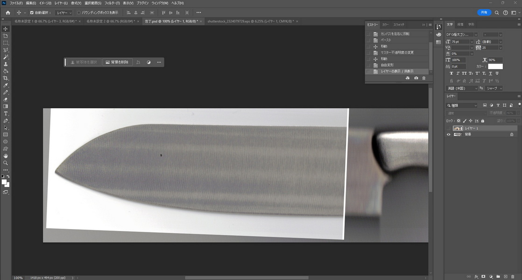Select the Crop tool

pyautogui.click(x=5, y=78)
